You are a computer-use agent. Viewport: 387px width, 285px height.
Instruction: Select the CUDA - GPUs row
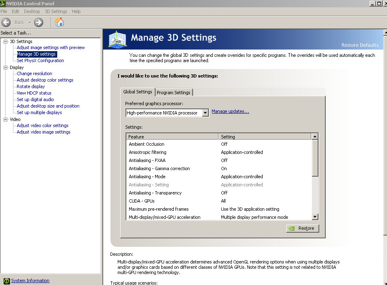point(218,201)
